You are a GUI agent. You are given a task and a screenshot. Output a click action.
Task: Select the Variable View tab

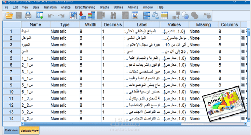29,131
